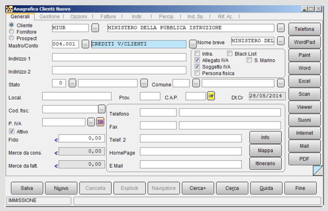Open lookup next to MIUR code field
The image size is (328, 211).
(x=95, y=28)
